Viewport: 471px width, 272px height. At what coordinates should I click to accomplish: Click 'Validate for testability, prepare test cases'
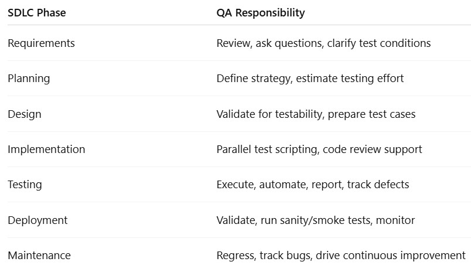coord(316,114)
